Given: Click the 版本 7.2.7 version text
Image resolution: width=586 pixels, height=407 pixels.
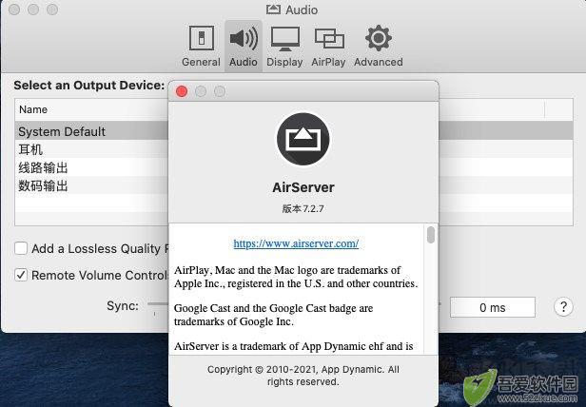Looking at the screenshot, I should pos(303,208).
